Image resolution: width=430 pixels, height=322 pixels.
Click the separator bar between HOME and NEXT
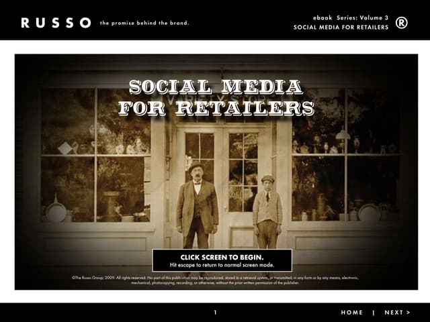click(x=374, y=313)
